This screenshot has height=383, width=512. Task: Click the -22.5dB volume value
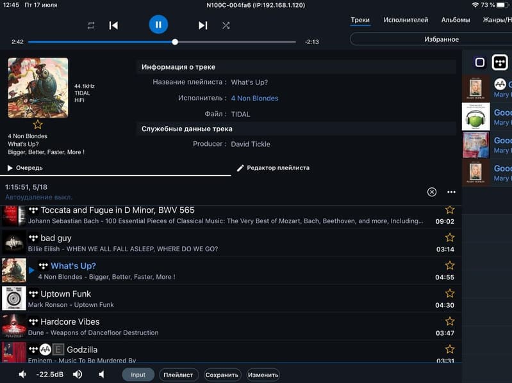click(x=49, y=375)
